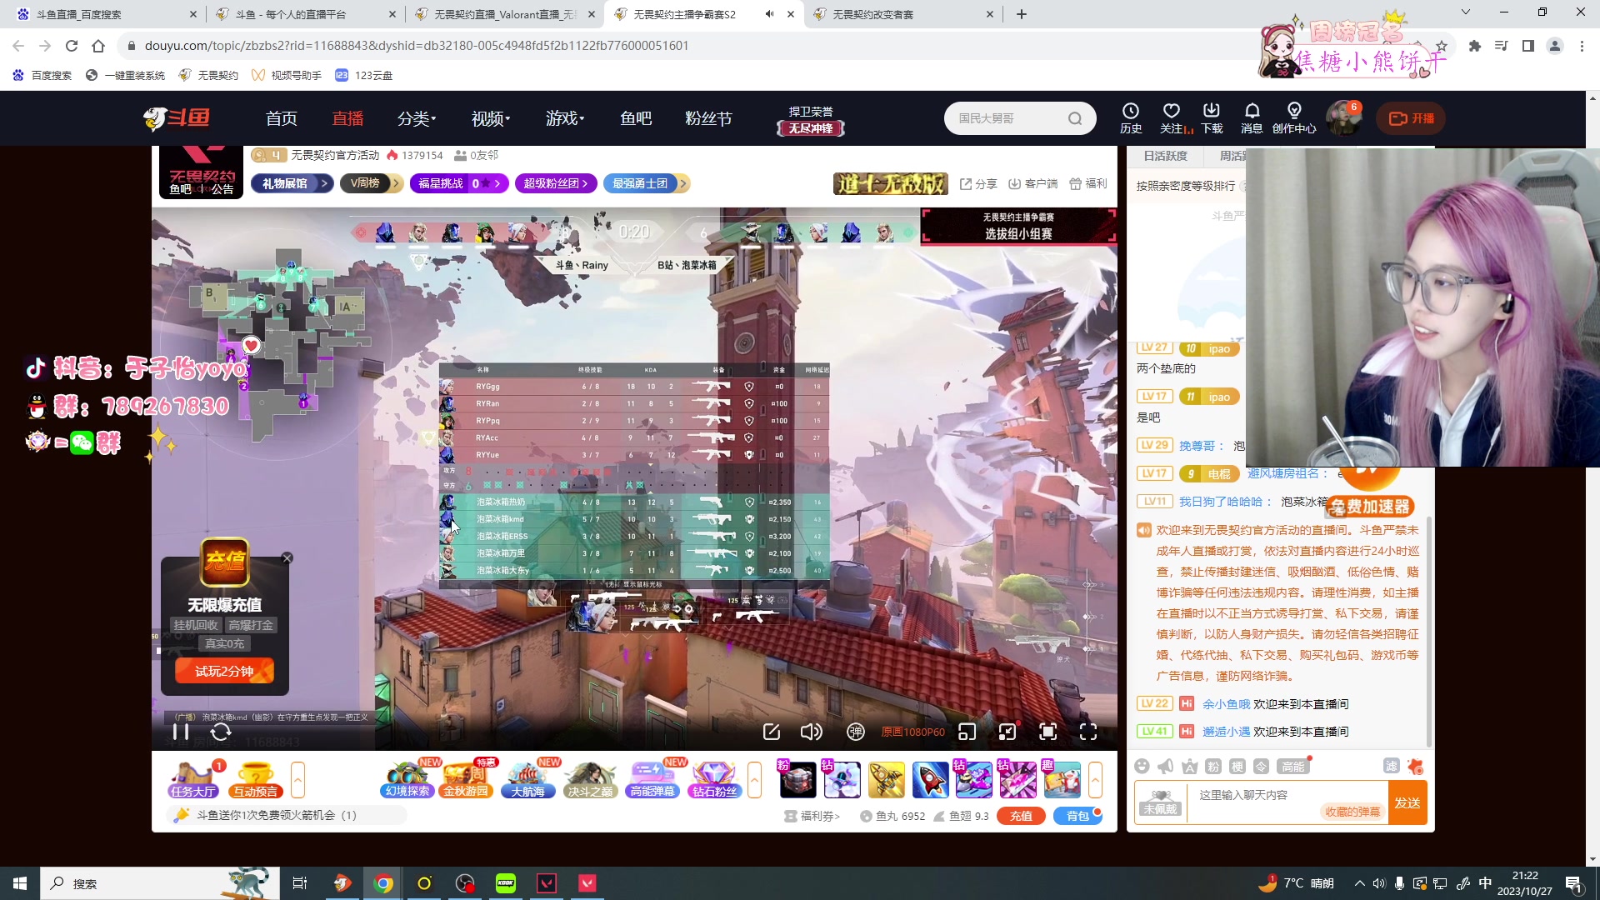Open 福利 benefits link

pyautogui.click(x=1088, y=183)
